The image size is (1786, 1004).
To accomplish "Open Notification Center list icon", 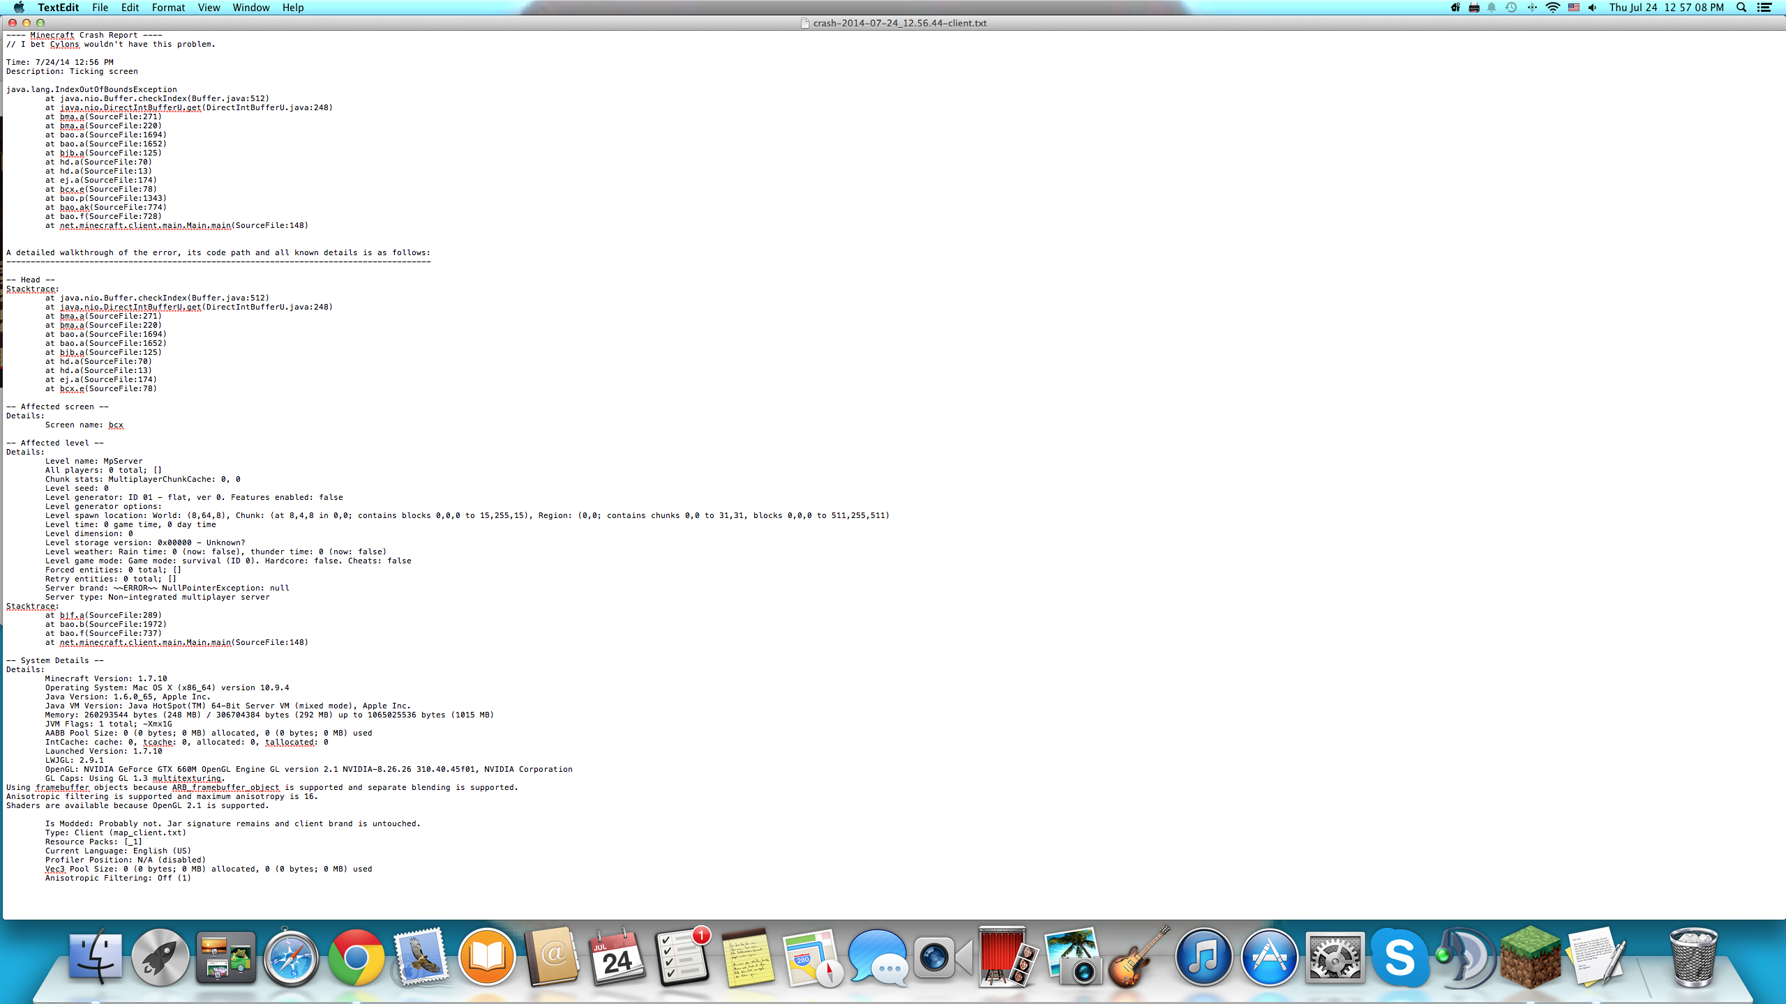I will (1764, 8).
